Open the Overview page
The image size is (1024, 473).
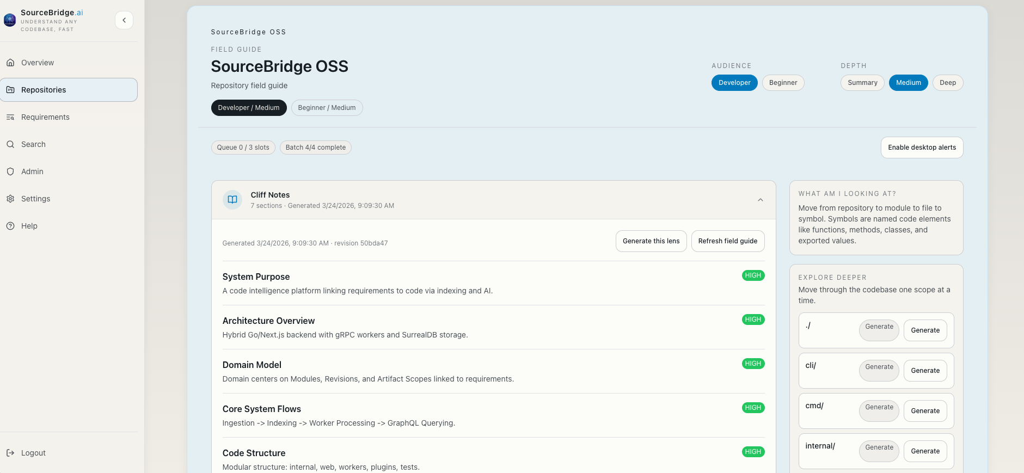[69, 63]
